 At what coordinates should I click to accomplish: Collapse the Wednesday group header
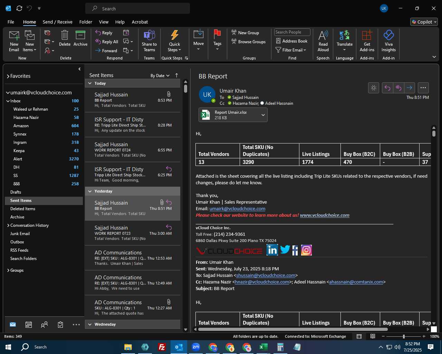pyautogui.click(x=90, y=324)
